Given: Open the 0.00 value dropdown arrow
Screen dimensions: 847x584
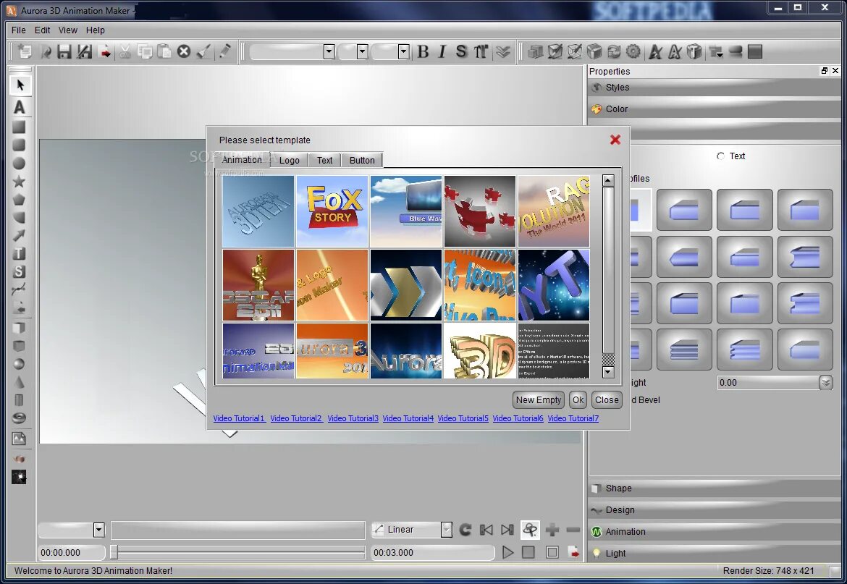Looking at the screenshot, I should click(825, 383).
